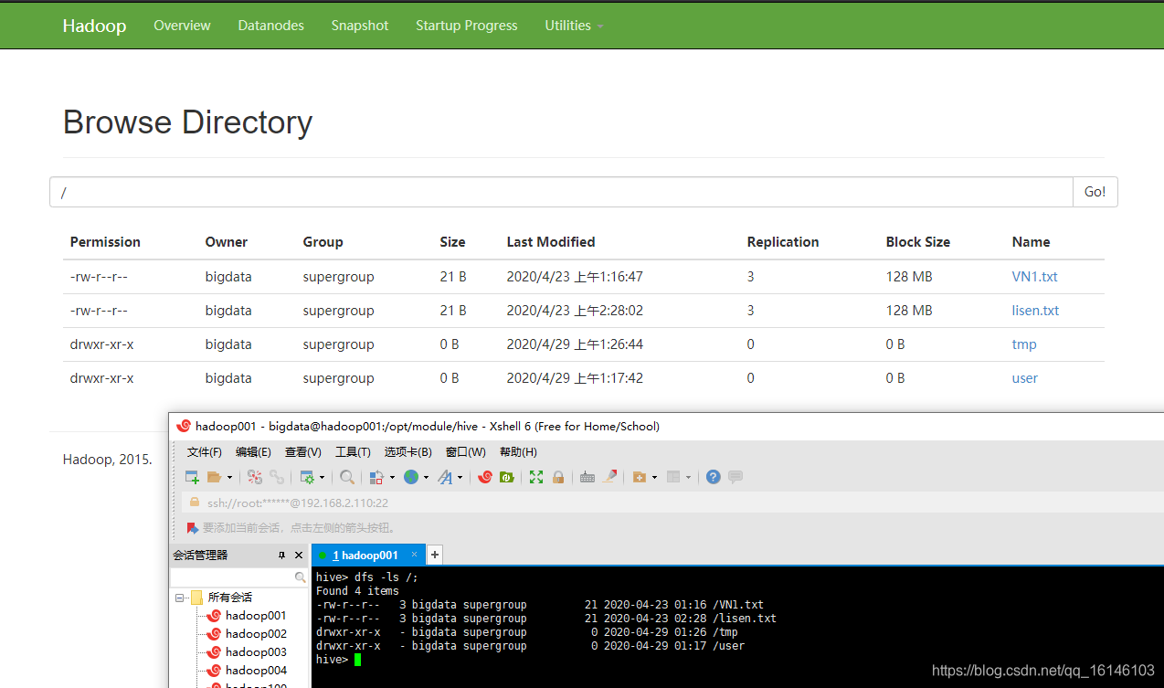Image resolution: width=1164 pixels, height=688 pixels.
Task: Click the New Session icon in Xshell toolbar
Action: coord(192,477)
